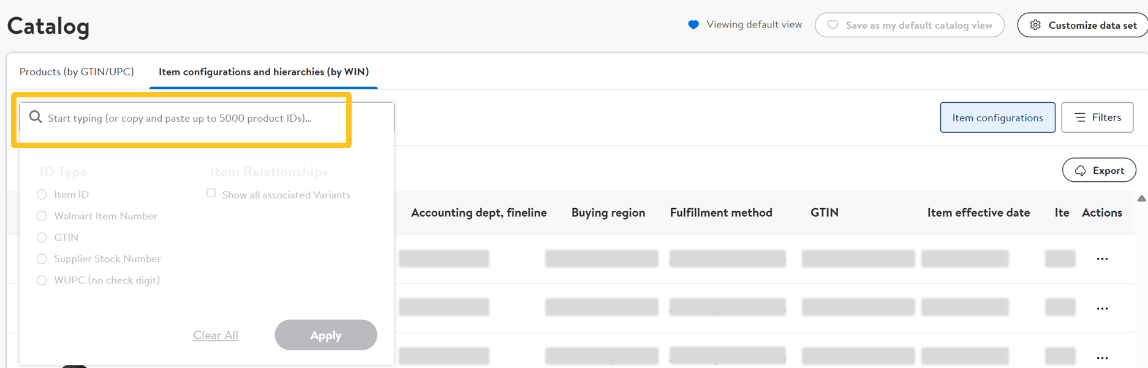
Task: Switch to Products (by GTIN/UPC) tab
Action: pos(77,72)
